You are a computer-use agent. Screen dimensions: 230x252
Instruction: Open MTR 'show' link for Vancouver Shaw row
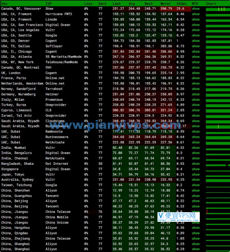pyautogui.click(x=196, y=9)
